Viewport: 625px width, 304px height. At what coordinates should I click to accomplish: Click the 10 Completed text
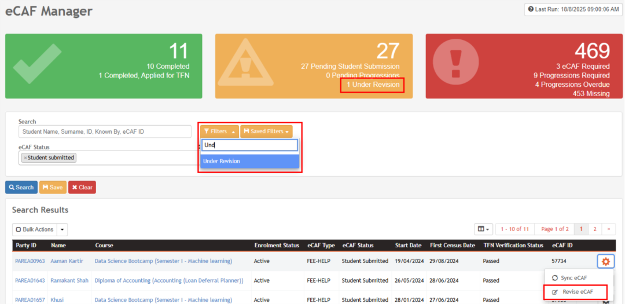[x=168, y=66]
